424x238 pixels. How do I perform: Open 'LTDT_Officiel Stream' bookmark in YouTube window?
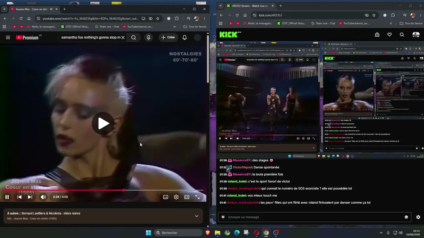click(75, 27)
